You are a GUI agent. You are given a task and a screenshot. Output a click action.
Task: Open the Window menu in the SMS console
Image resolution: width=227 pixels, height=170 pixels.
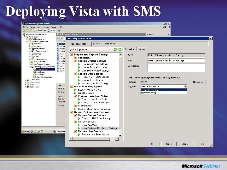coord(54,27)
